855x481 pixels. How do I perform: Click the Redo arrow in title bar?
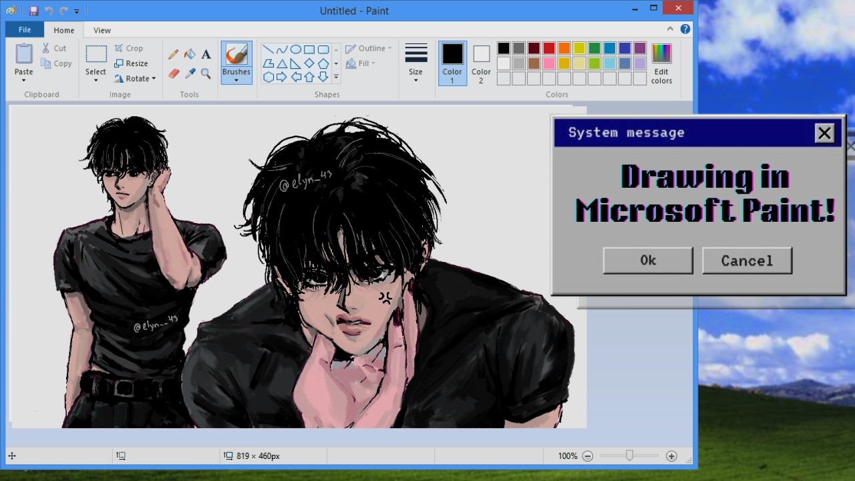coord(63,11)
